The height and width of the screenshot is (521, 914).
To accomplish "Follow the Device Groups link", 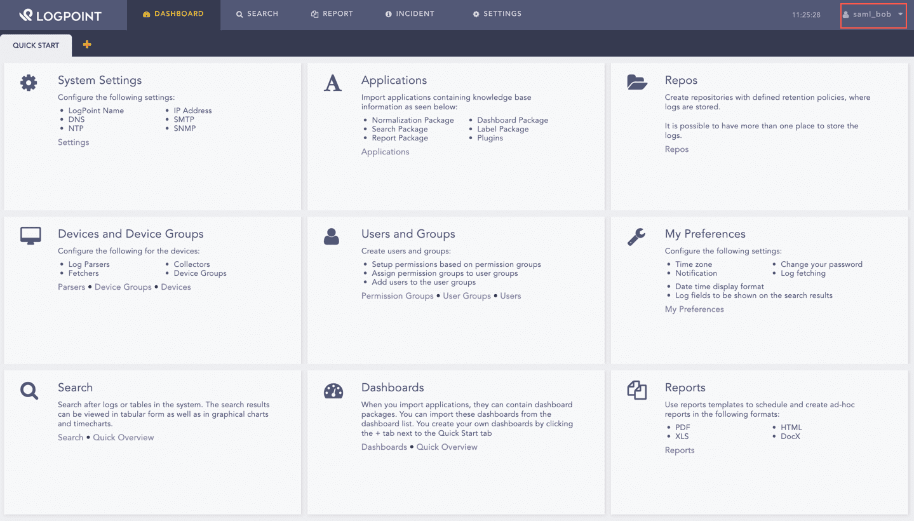I will pyautogui.click(x=123, y=287).
